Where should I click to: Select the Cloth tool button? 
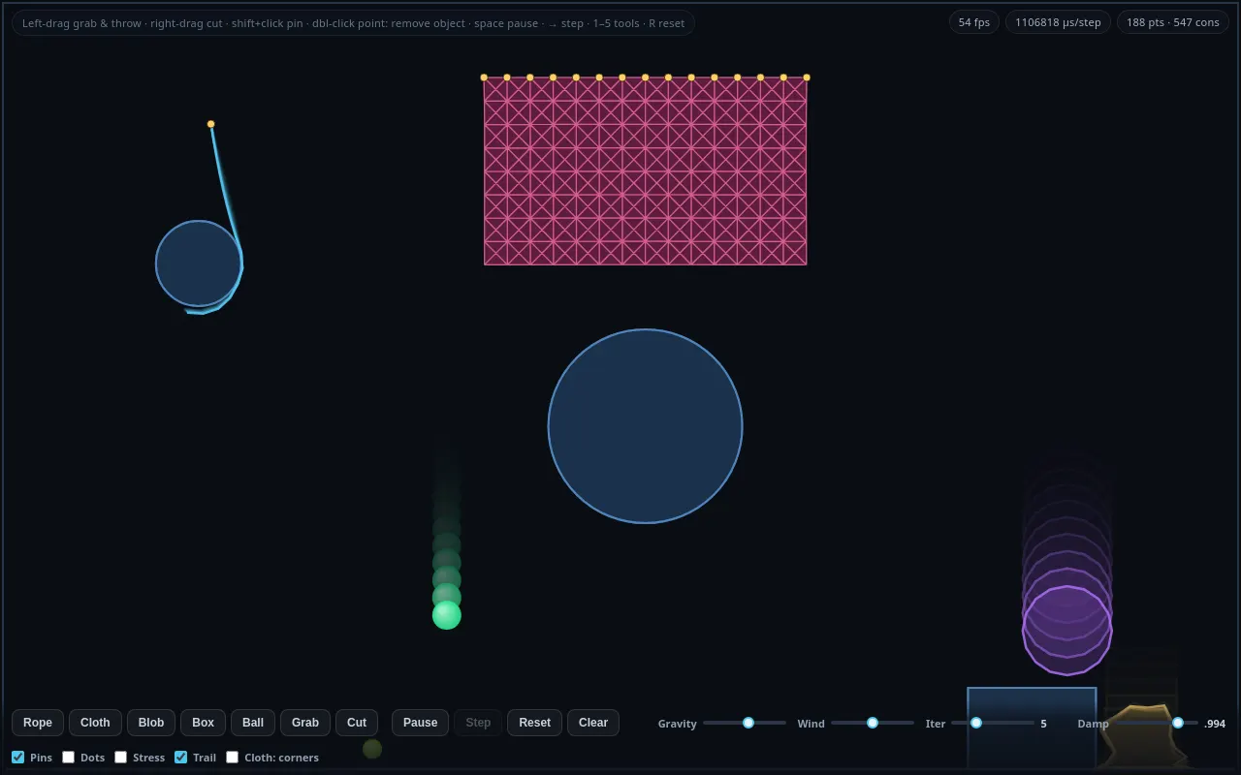point(95,723)
